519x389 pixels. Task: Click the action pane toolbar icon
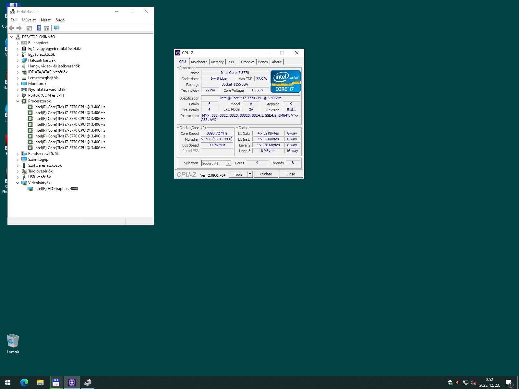coord(47,28)
